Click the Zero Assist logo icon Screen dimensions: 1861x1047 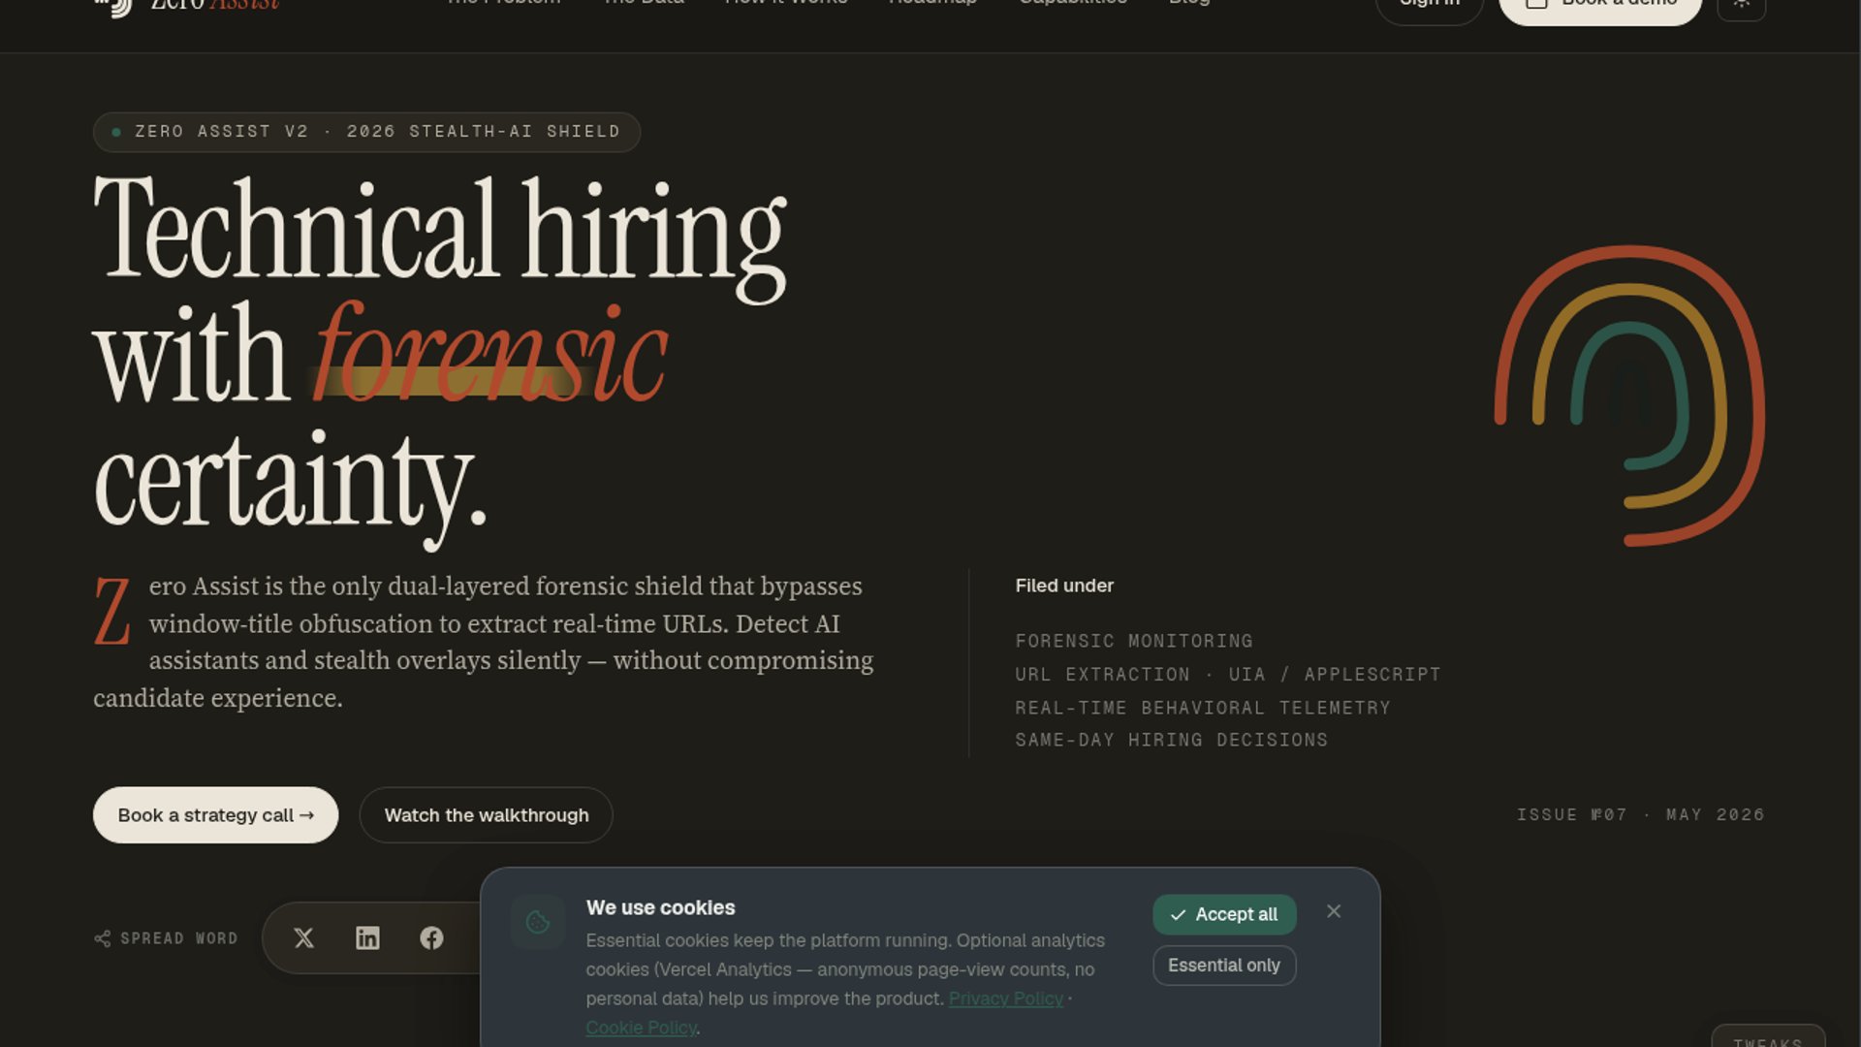coord(113,6)
